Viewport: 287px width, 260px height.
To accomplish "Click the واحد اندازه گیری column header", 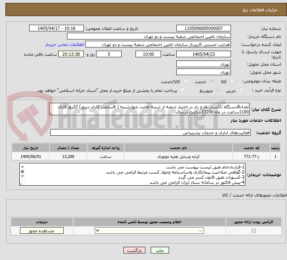I will click(x=105, y=148).
